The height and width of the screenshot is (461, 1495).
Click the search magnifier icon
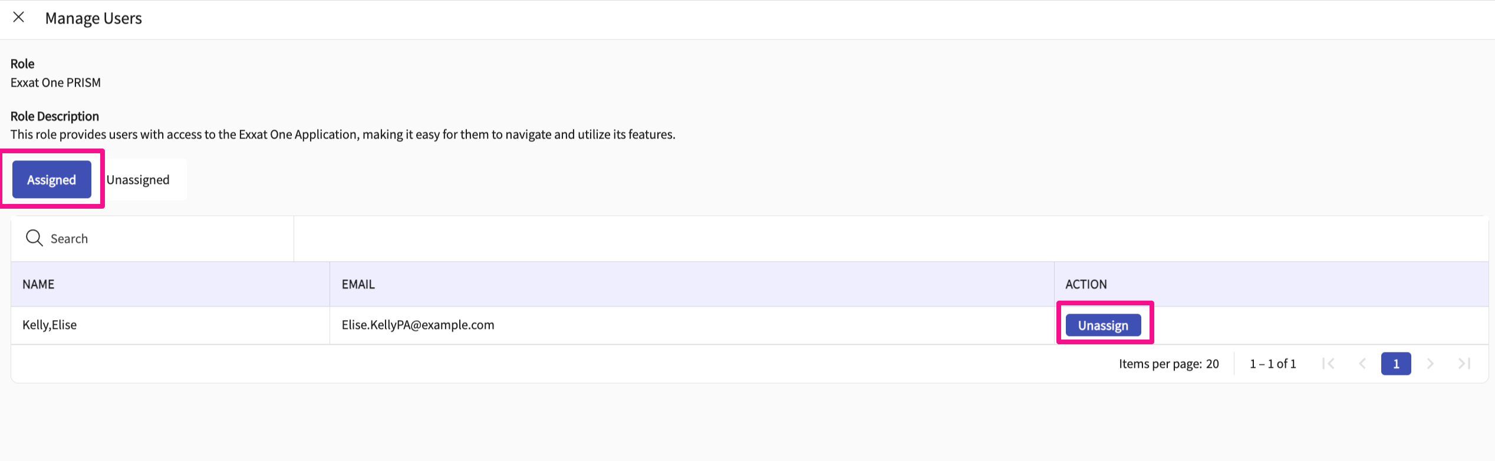tap(34, 238)
